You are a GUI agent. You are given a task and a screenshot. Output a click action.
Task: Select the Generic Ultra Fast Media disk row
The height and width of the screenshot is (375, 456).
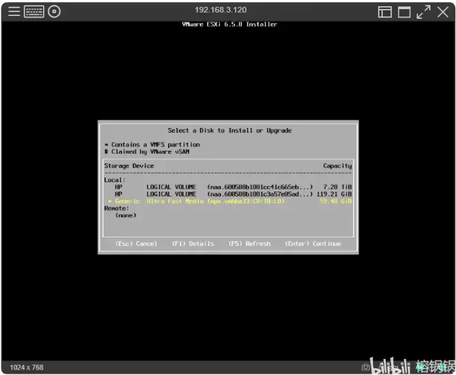(x=228, y=201)
